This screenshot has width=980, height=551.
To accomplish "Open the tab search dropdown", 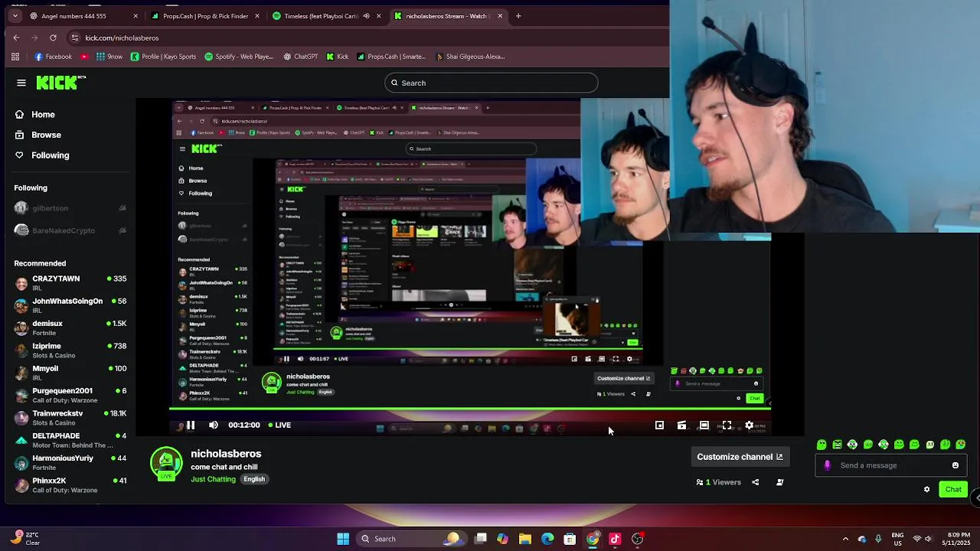I will (x=15, y=16).
